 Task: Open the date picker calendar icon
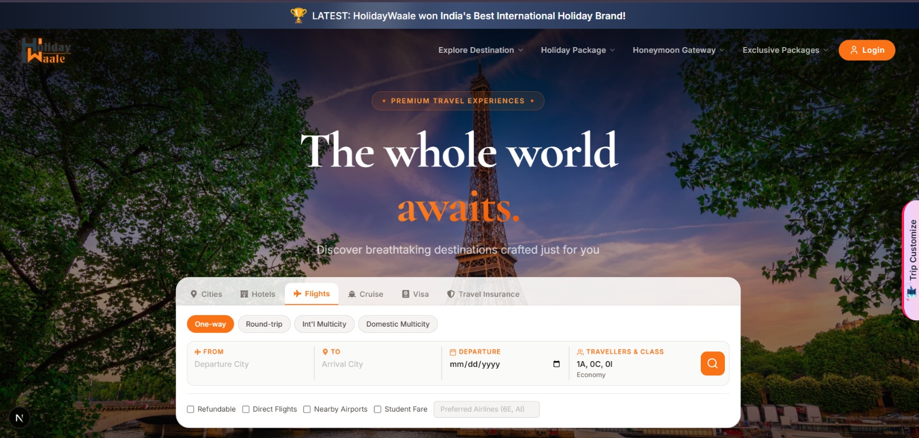tap(557, 364)
